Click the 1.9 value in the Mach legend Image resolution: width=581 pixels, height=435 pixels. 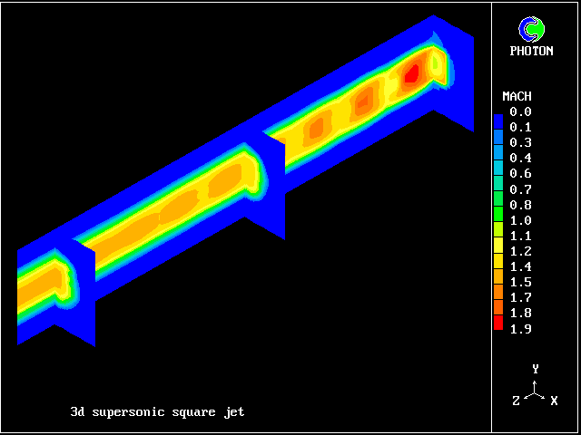coord(521,329)
